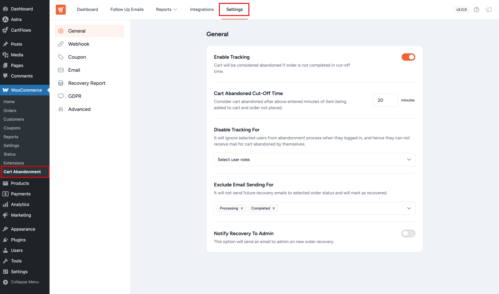Go to WooCommerce Customers
499x294 pixels.
tap(14, 119)
